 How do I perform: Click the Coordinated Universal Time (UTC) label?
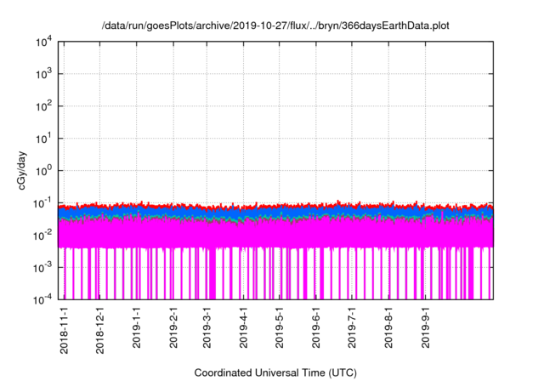275,372
